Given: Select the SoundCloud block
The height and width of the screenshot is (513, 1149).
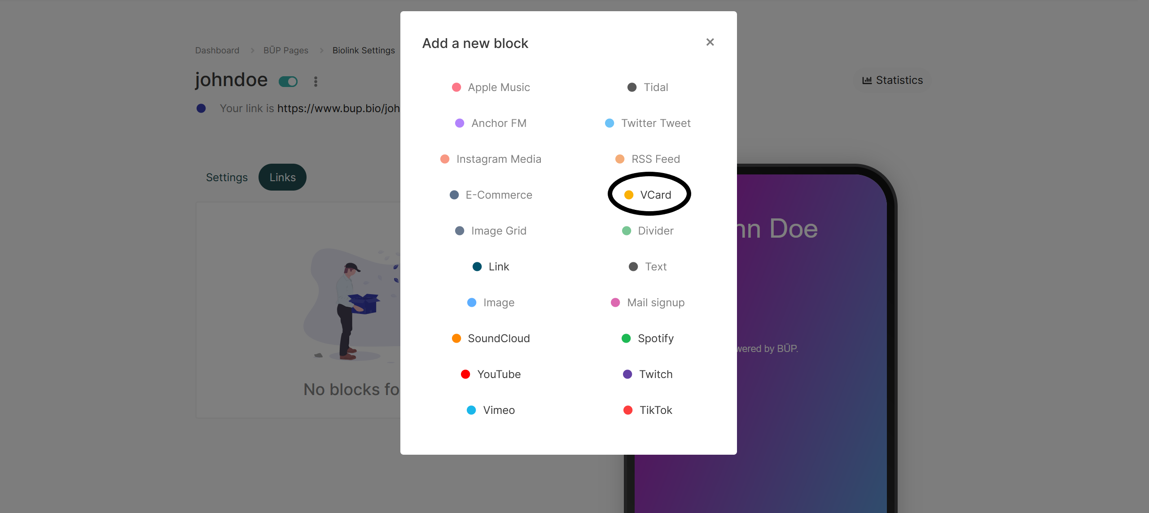Looking at the screenshot, I should 491,338.
